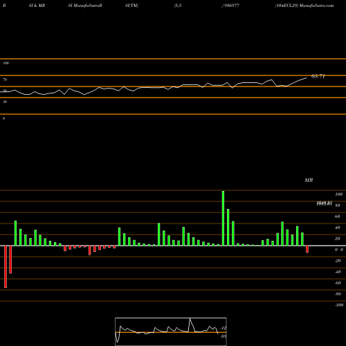The width and height of the screenshot is (346, 346).
Task: Click the MR axis label -40
Action: [338, 272]
